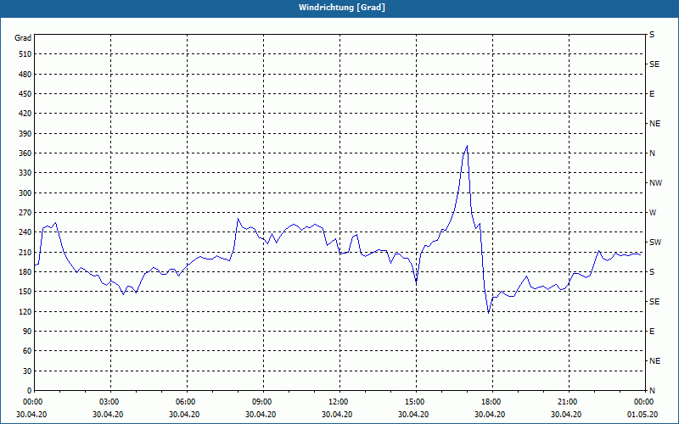Click the blue line's highest peak above 360
679x424 pixels.
click(x=467, y=146)
